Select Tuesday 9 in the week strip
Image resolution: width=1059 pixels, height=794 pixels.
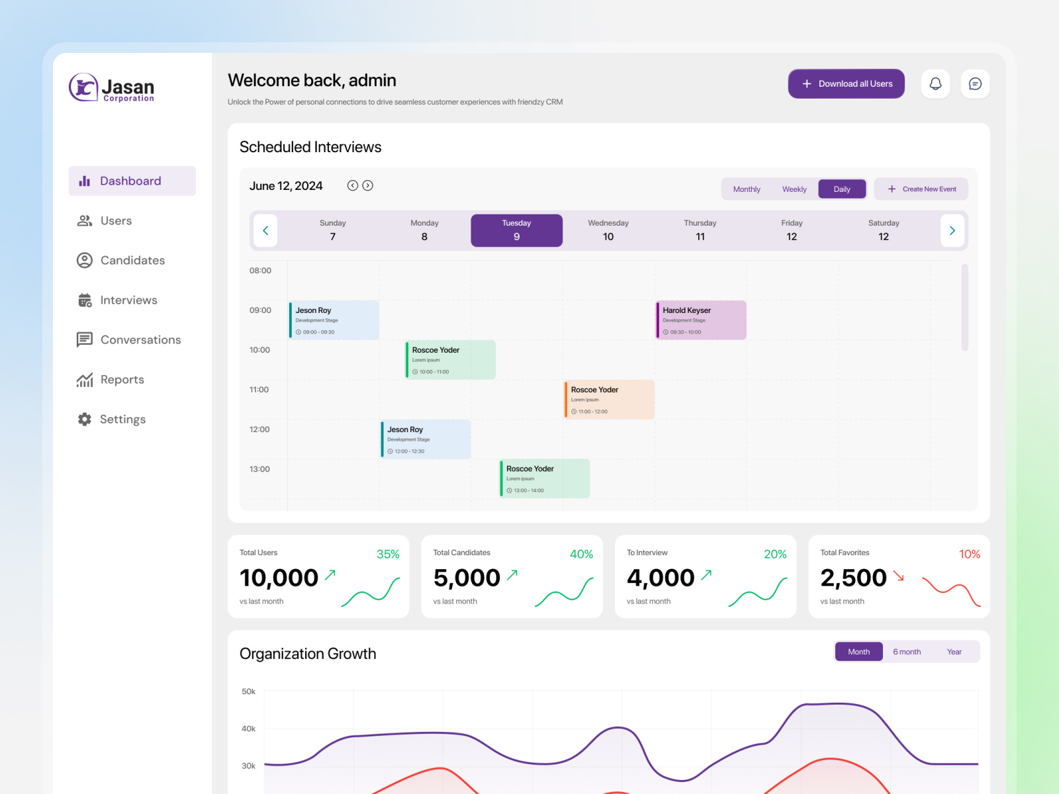click(x=517, y=231)
